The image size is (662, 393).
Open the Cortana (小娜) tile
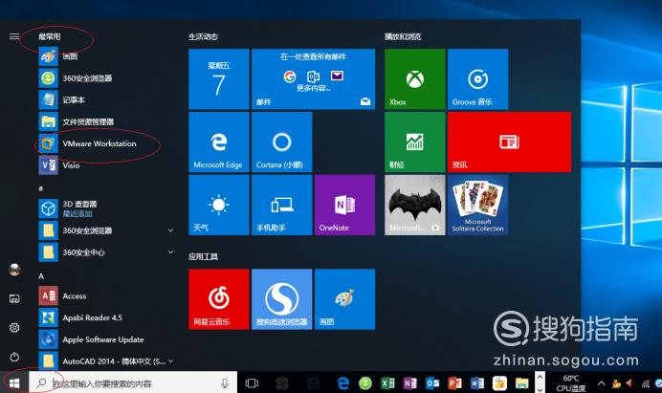pyautogui.click(x=281, y=142)
